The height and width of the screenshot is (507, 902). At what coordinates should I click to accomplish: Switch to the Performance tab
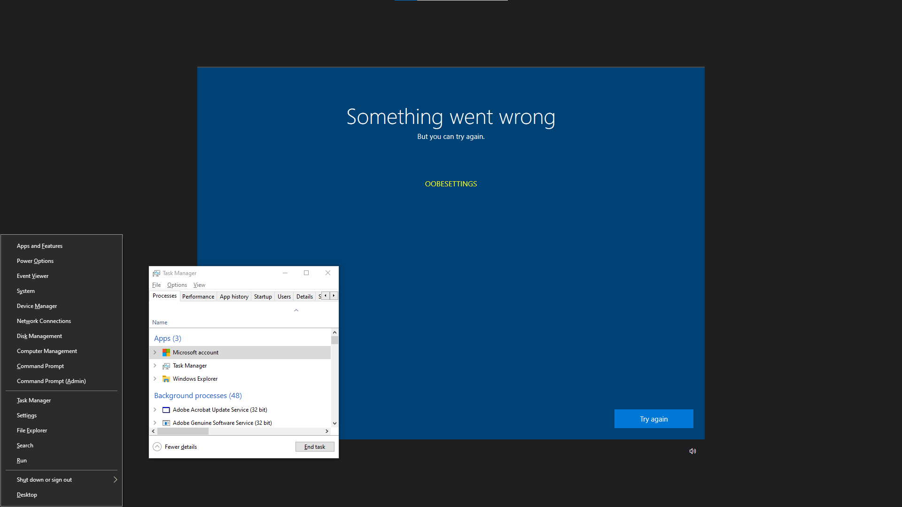[198, 297]
